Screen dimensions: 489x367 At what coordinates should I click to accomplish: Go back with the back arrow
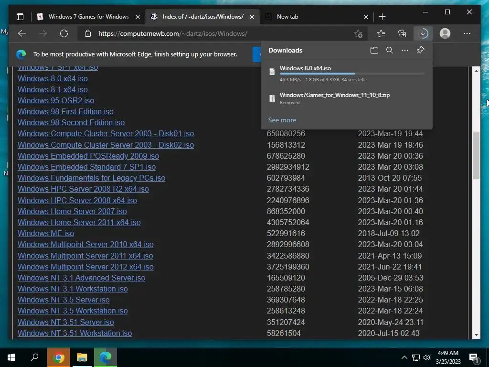pyautogui.click(x=22, y=33)
